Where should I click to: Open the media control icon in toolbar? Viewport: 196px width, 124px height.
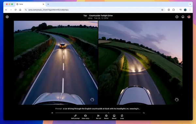tap(181, 10)
